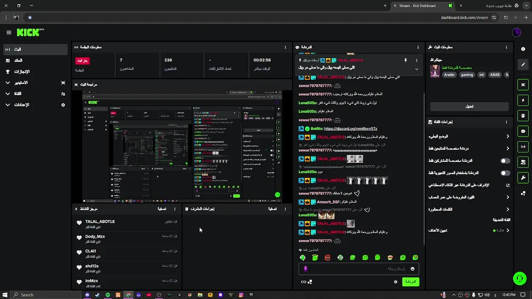Toggle the chat bubble widget icon
The image size is (532, 299).
tap(523, 131)
